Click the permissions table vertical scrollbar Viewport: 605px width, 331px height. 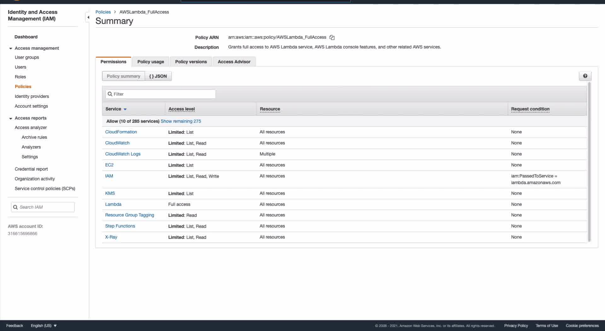[589, 162]
